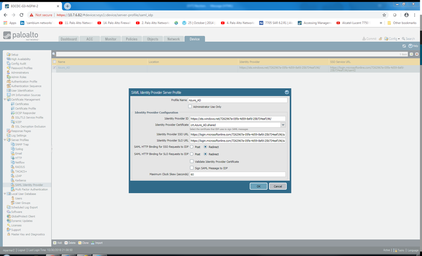The width and height of the screenshot is (422, 256).
Task: Switch to the Policies tab
Action: click(x=132, y=39)
